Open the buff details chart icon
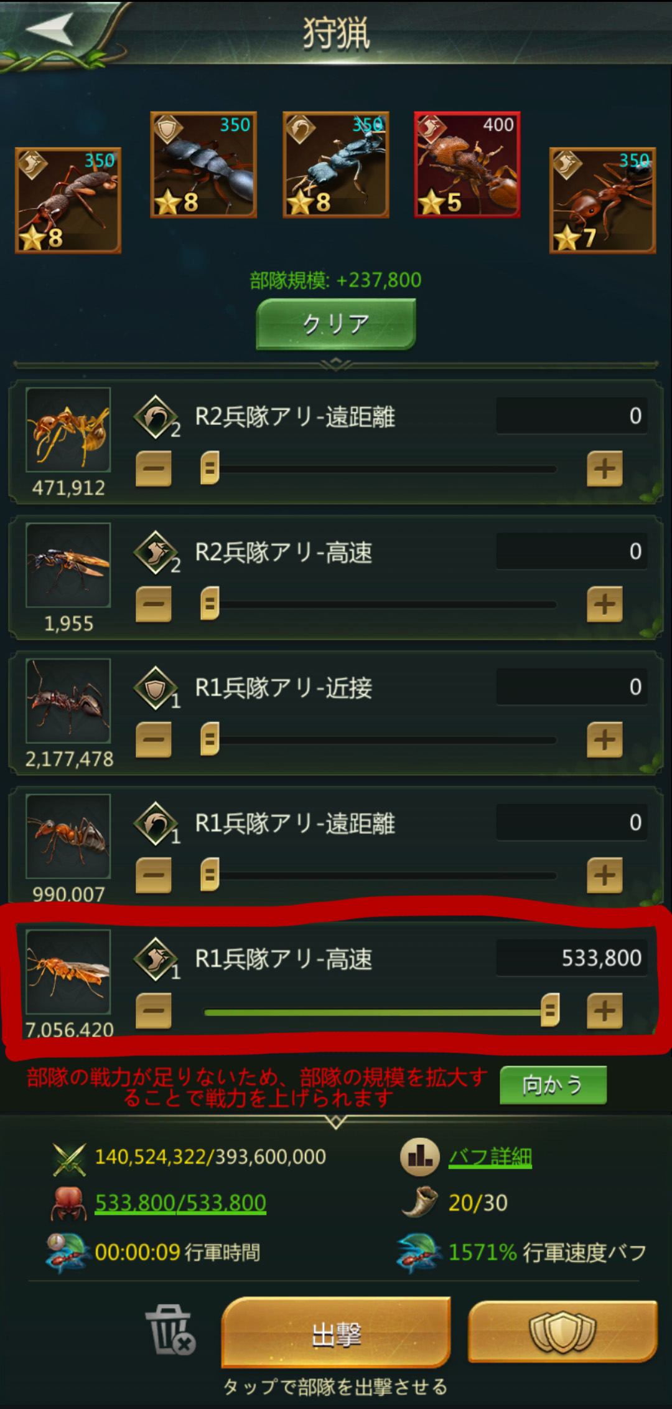Screen dimensions: 672x1409 (420, 1157)
